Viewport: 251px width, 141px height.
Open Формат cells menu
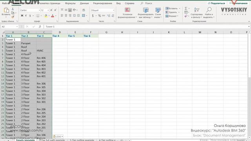click(172, 16)
